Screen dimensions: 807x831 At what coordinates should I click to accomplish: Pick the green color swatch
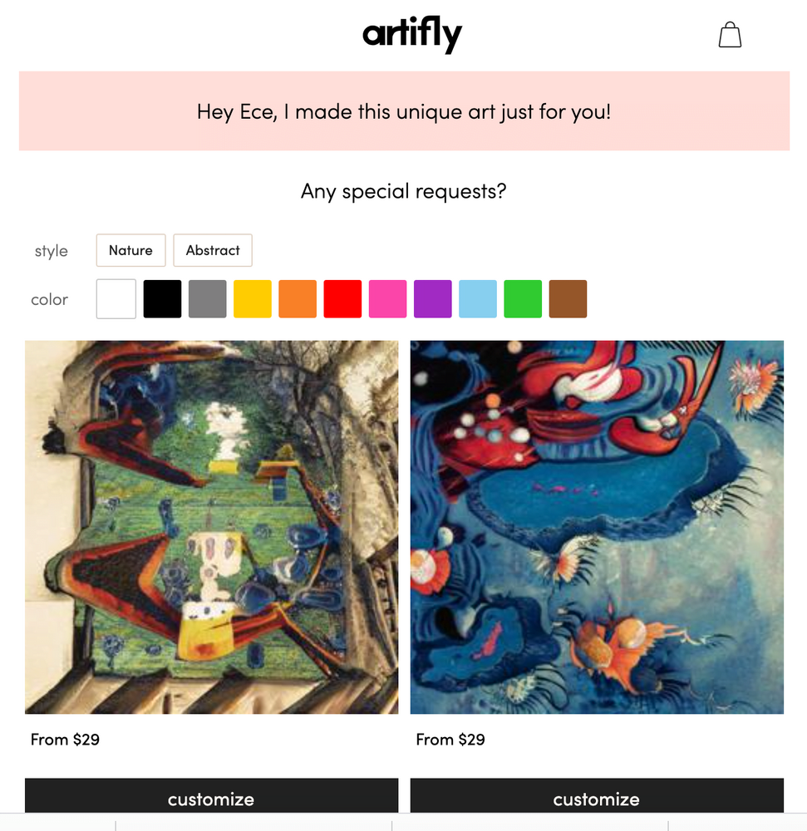pyautogui.click(x=523, y=299)
